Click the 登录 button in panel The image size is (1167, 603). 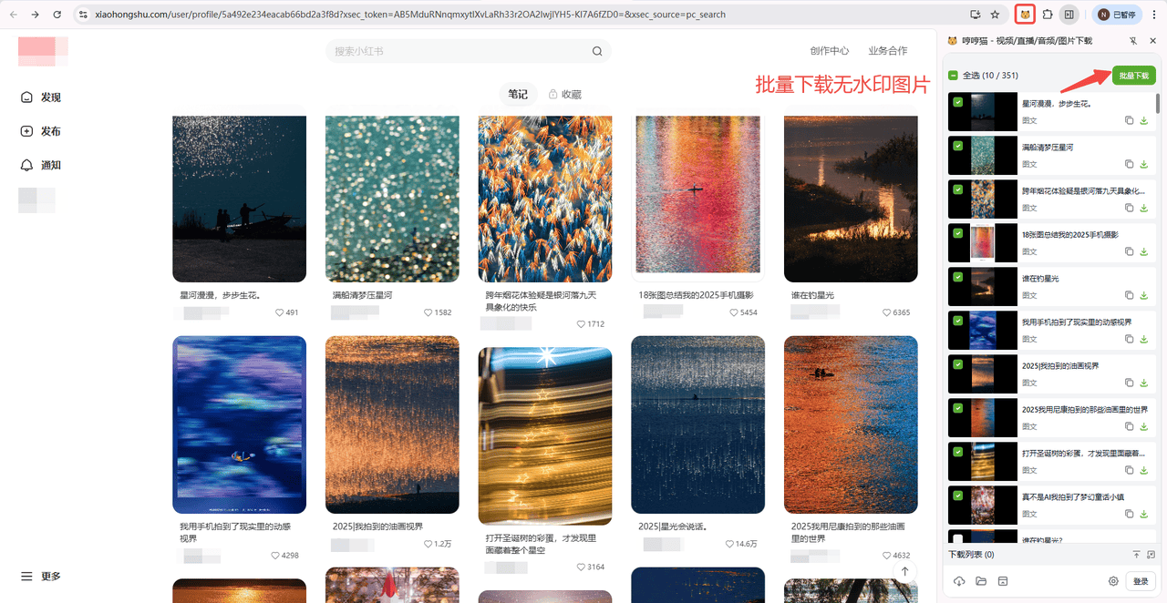point(1141,581)
